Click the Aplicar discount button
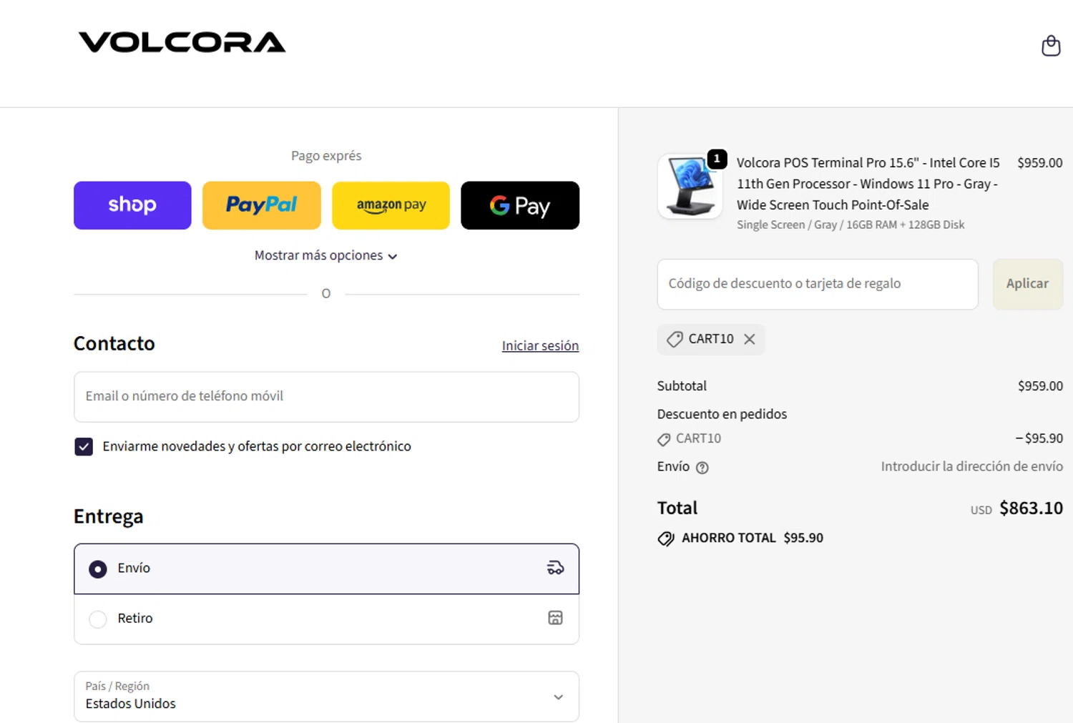 [x=1027, y=284]
